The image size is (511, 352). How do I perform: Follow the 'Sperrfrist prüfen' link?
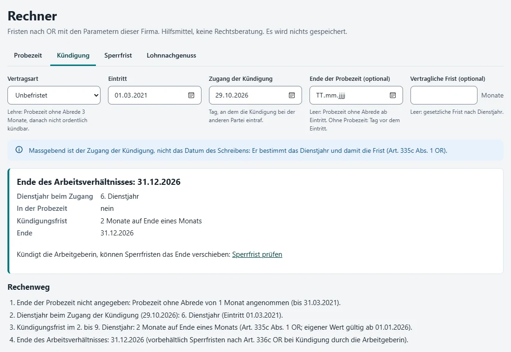(257, 254)
